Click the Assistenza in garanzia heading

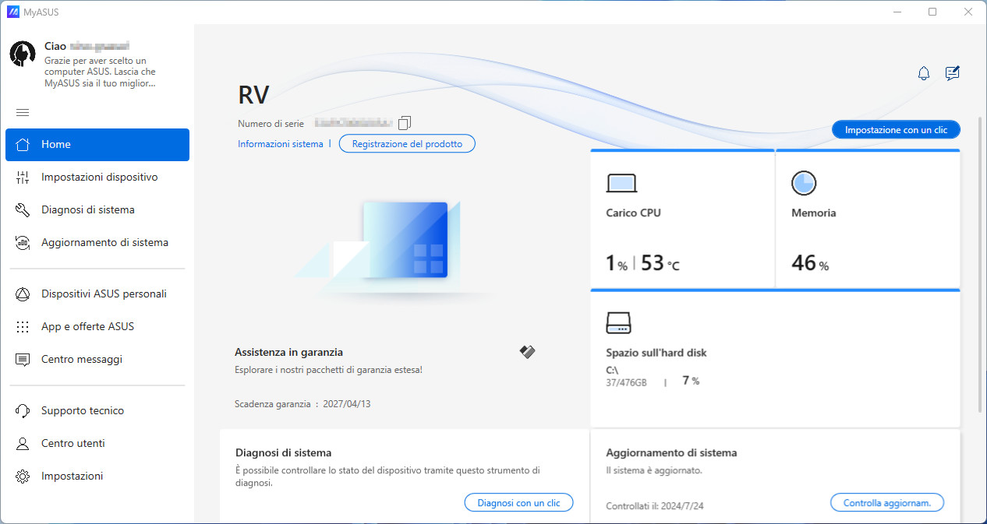(x=288, y=352)
